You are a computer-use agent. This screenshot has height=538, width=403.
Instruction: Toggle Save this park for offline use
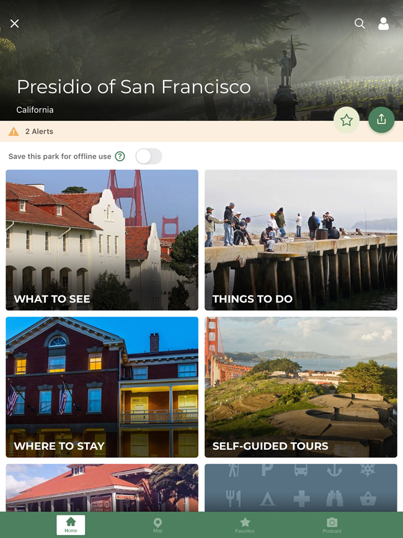point(149,156)
